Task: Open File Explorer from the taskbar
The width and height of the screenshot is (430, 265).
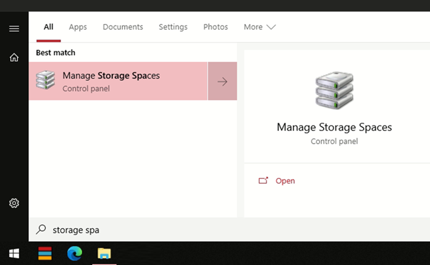Action: [104, 253]
